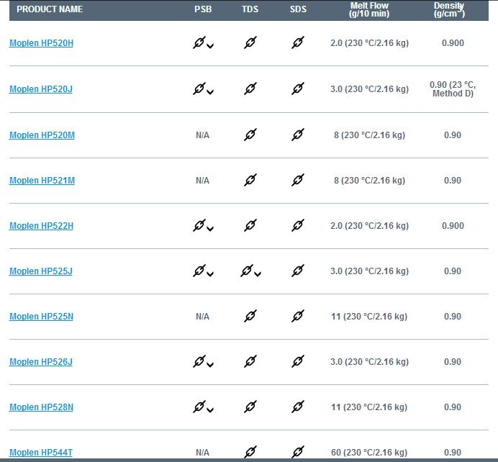Click the SDS column header
This screenshot has width=498, height=462.
(298, 9)
